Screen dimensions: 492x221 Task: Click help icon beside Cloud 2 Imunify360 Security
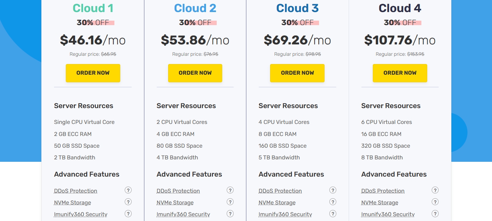coord(230,214)
